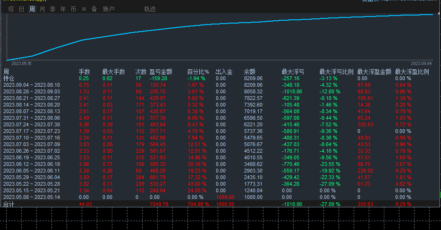Click the 周 column header in table
The width and height of the screenshot is (441, 230).
point(6,72)
